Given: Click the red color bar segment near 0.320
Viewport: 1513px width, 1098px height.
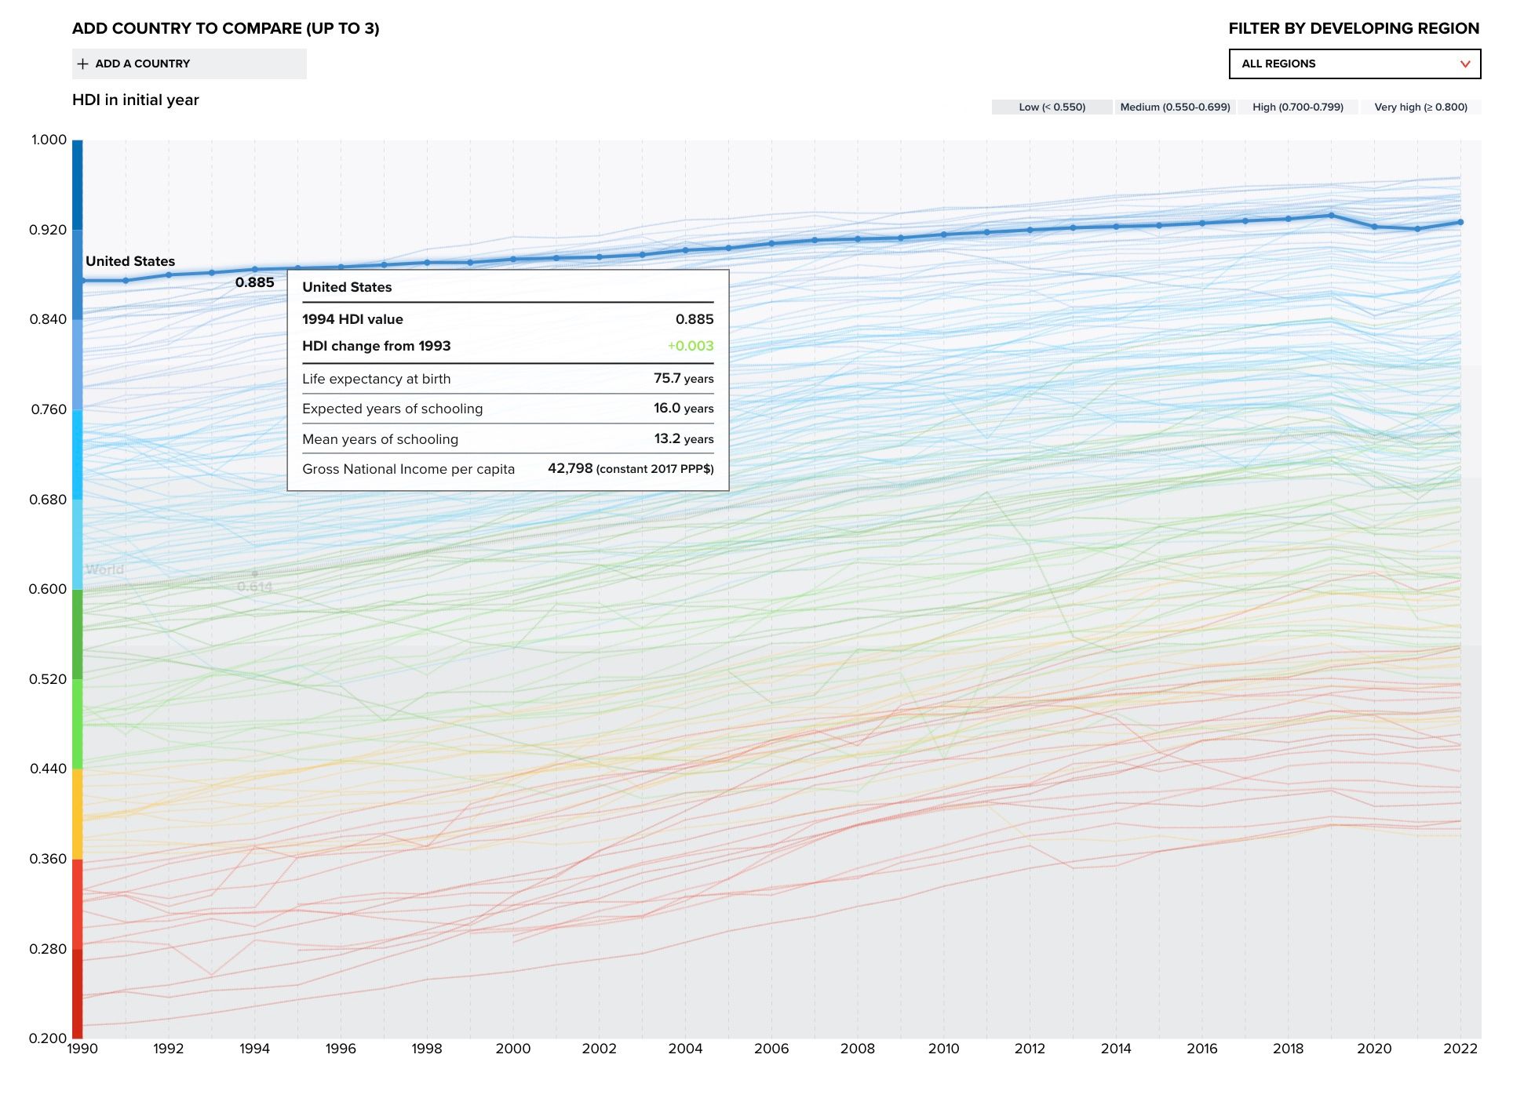Looking at the screenshot, I should point(78,903).
